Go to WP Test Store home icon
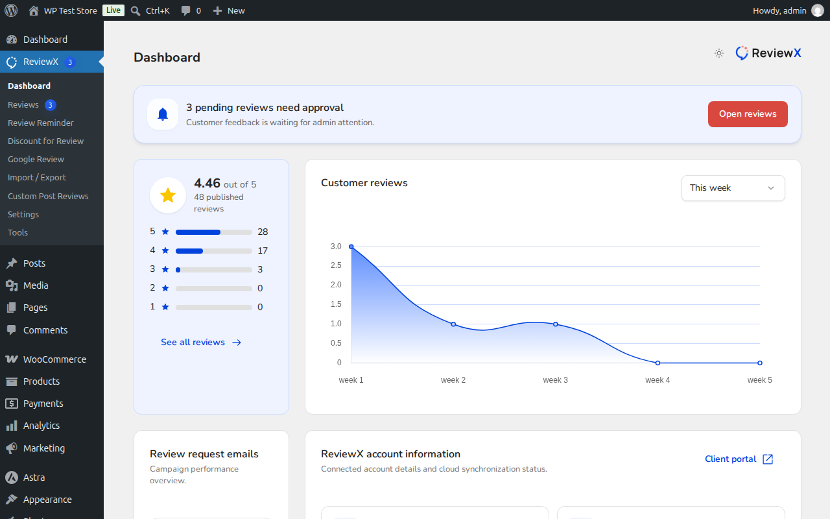Screen dimensions: 830x519 coord(34,10)
